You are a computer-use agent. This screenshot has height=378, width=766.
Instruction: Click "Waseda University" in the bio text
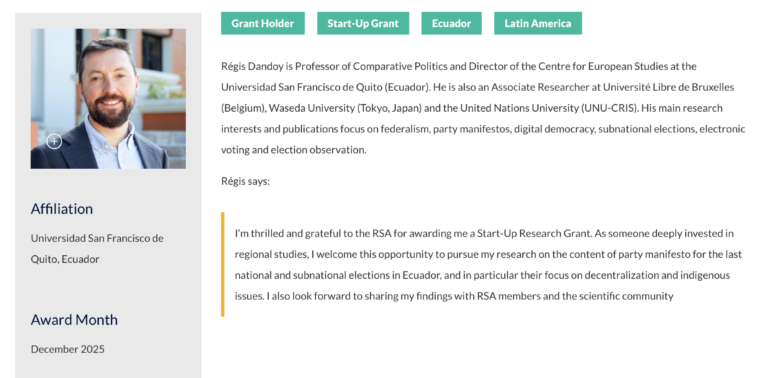312,108
